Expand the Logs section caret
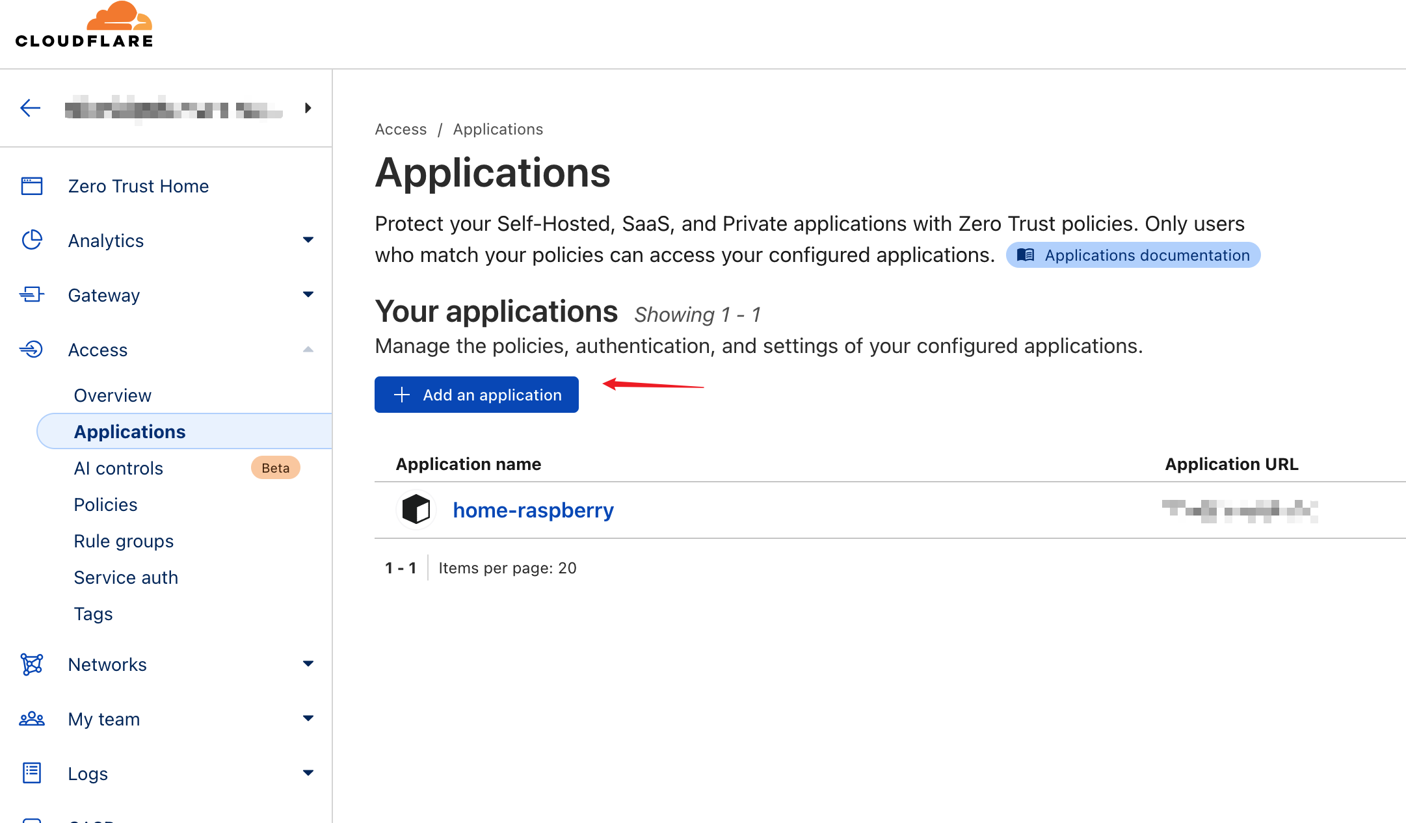Viewport: 1406px width, 823px height. click(x=308, y=773)
